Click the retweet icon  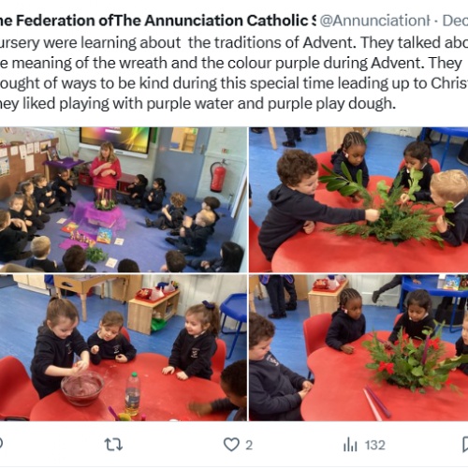point(113,445)
